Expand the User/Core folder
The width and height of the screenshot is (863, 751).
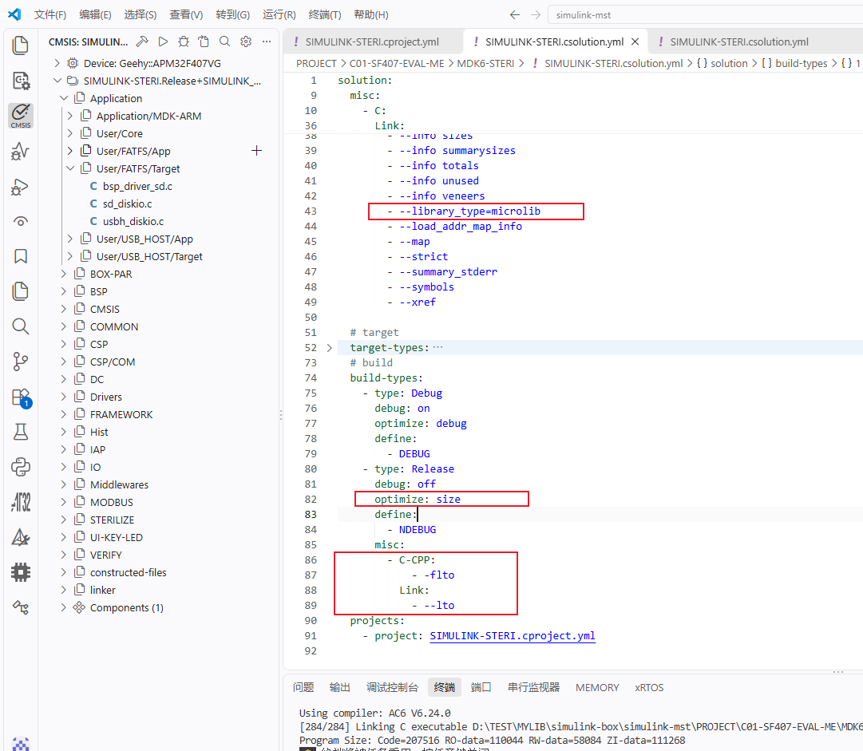(70, 134)
